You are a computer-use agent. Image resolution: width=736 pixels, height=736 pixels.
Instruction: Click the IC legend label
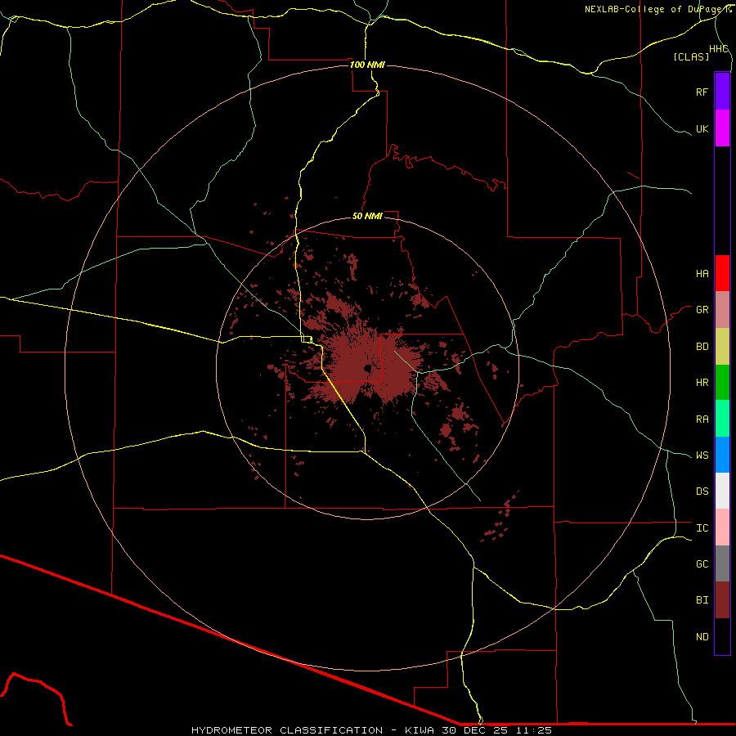(x=702, y=528)
